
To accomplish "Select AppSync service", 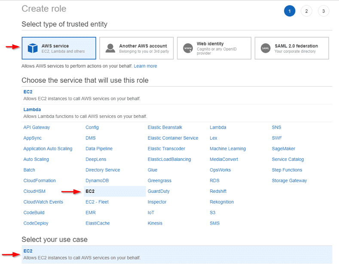I will tap(32, 138).
